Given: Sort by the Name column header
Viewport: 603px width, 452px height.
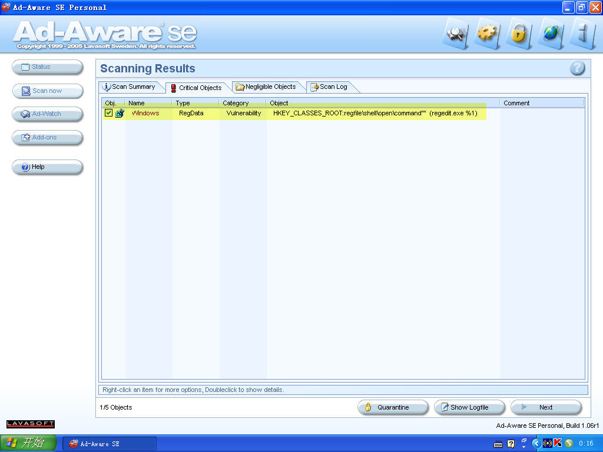Looking at the screenshot, I should point(148,103).
